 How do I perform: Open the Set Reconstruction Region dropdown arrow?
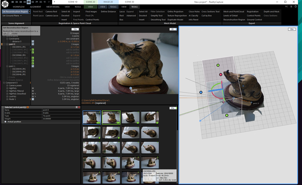point(30,12)
